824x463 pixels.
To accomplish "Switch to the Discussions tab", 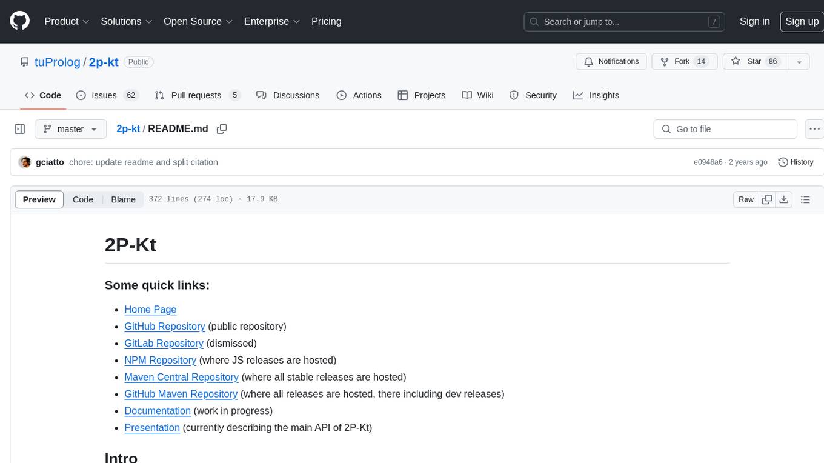I will pos(288,95).
